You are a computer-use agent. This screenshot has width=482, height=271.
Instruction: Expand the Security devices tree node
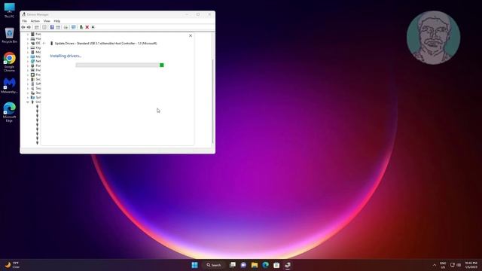pos(28,79)
